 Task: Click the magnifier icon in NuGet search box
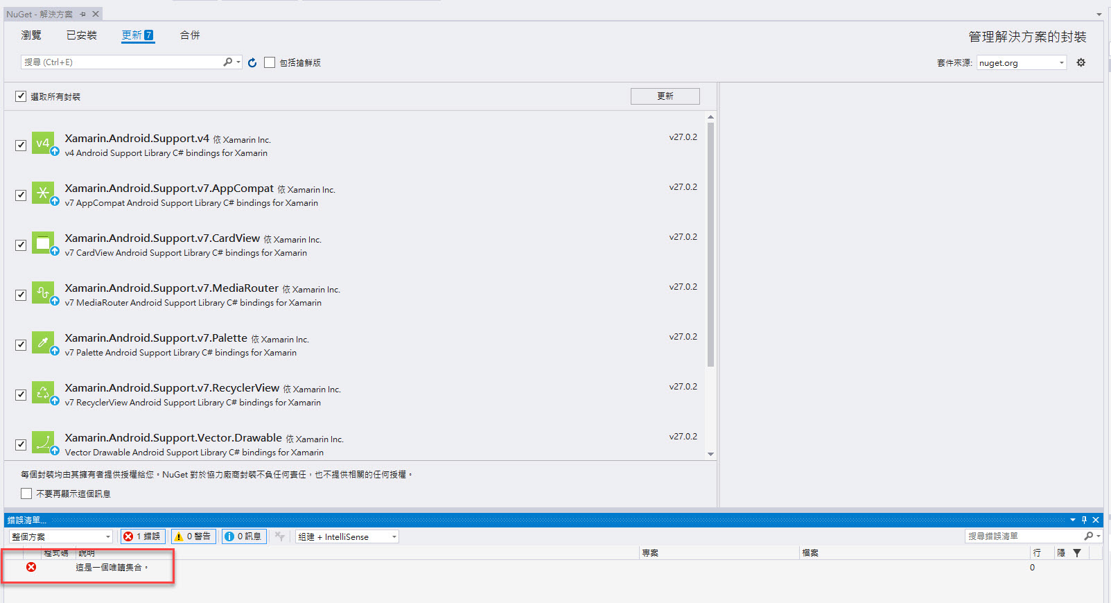point(227,62)
